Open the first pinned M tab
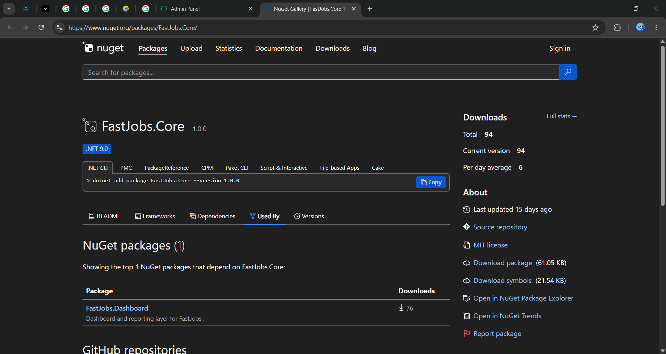This screenshot has height=354, width=666. tap(26, 9)
